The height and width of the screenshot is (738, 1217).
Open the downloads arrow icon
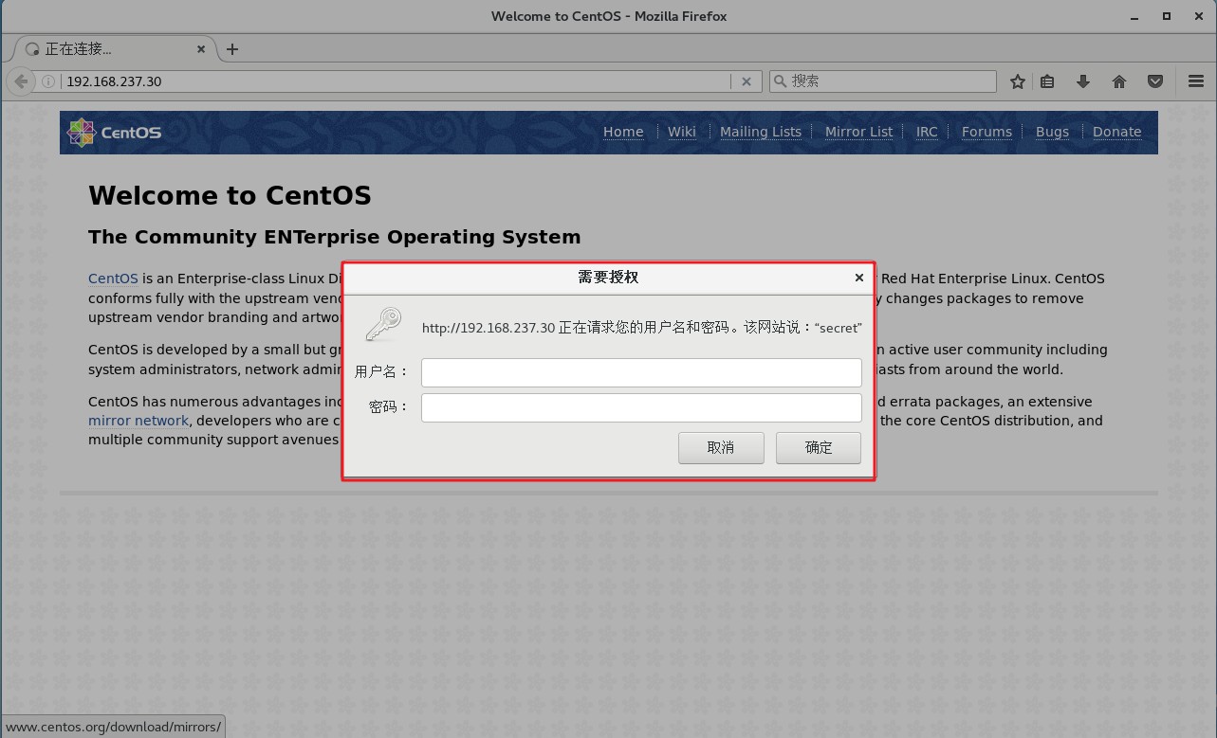1083,81
